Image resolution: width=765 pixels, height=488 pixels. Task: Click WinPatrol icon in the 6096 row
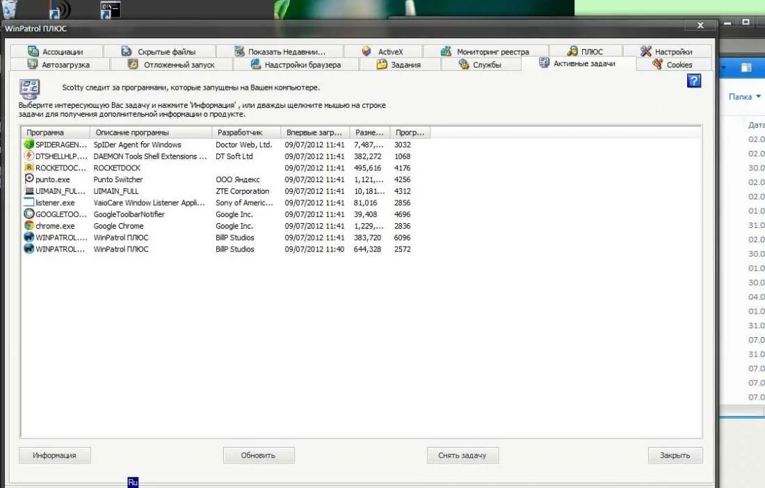(29, 238)
